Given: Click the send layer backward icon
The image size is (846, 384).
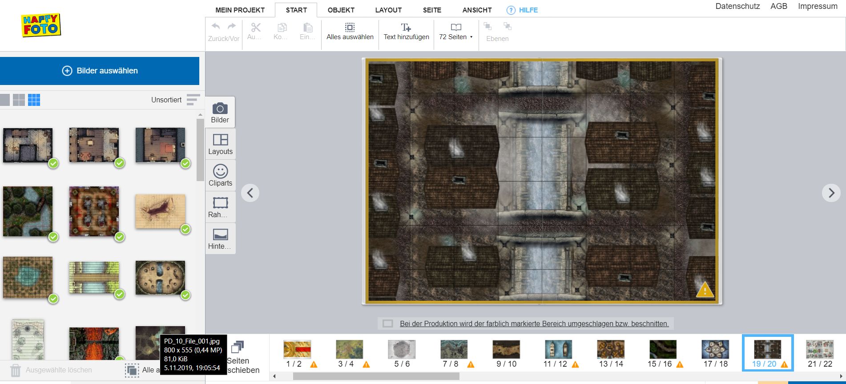Looking at the screenshot, I should click(x=508, y=26).
